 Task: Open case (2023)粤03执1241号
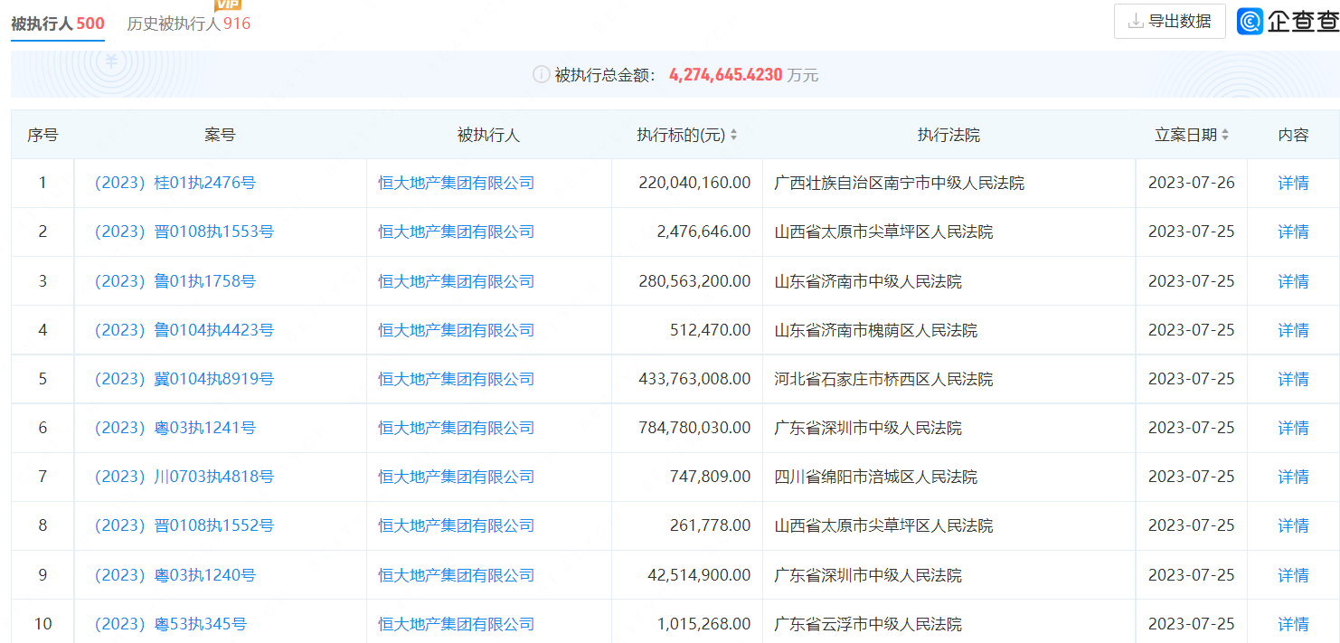[x=175, y=428]
